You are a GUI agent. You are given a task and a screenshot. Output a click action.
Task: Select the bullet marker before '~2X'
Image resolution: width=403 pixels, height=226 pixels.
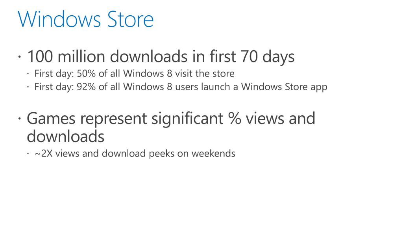pos(28,153)
